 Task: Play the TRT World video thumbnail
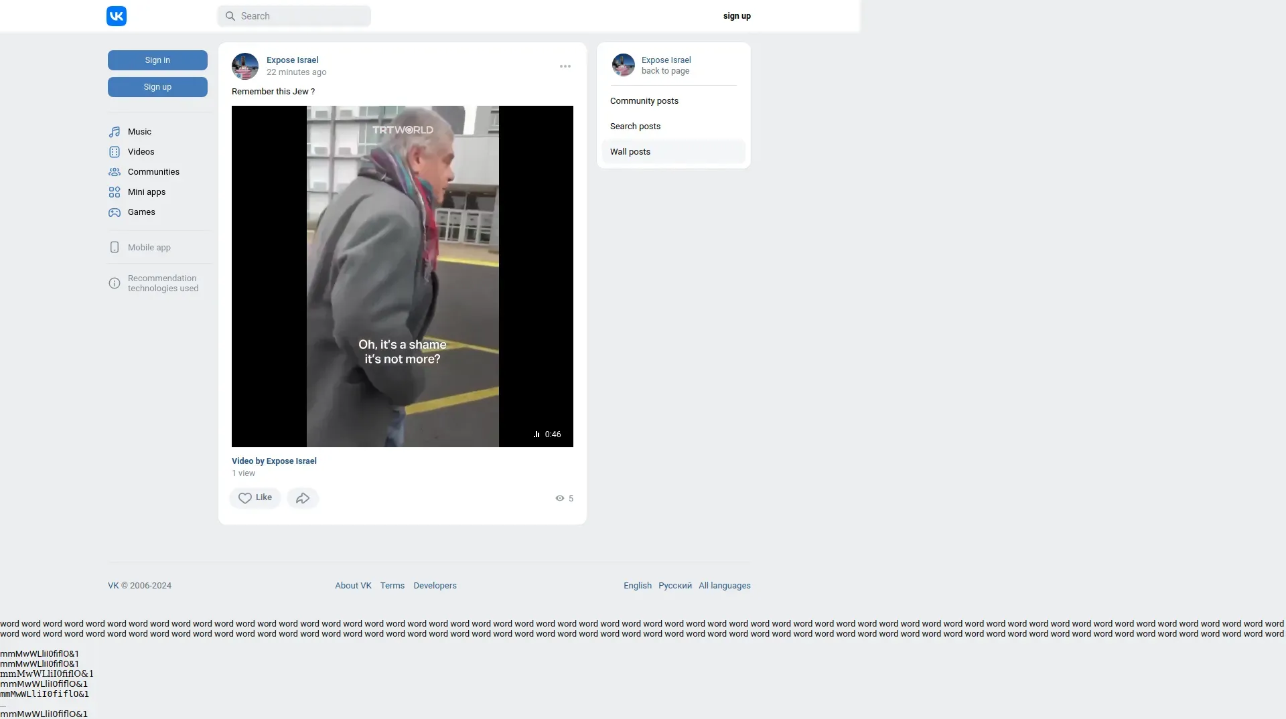403,276
